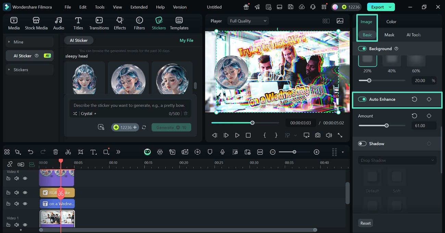Take a snapshot with the camera icon
Viewport: 445px width, 233px height.
pos(318,135)
